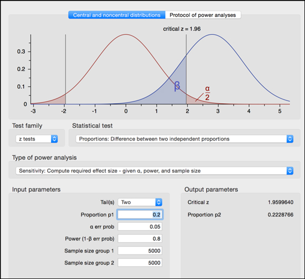This screenshot has width=305, height=279.
Task: Open the Sensitivity power analysis type dropdown
Action: (155, 171)
